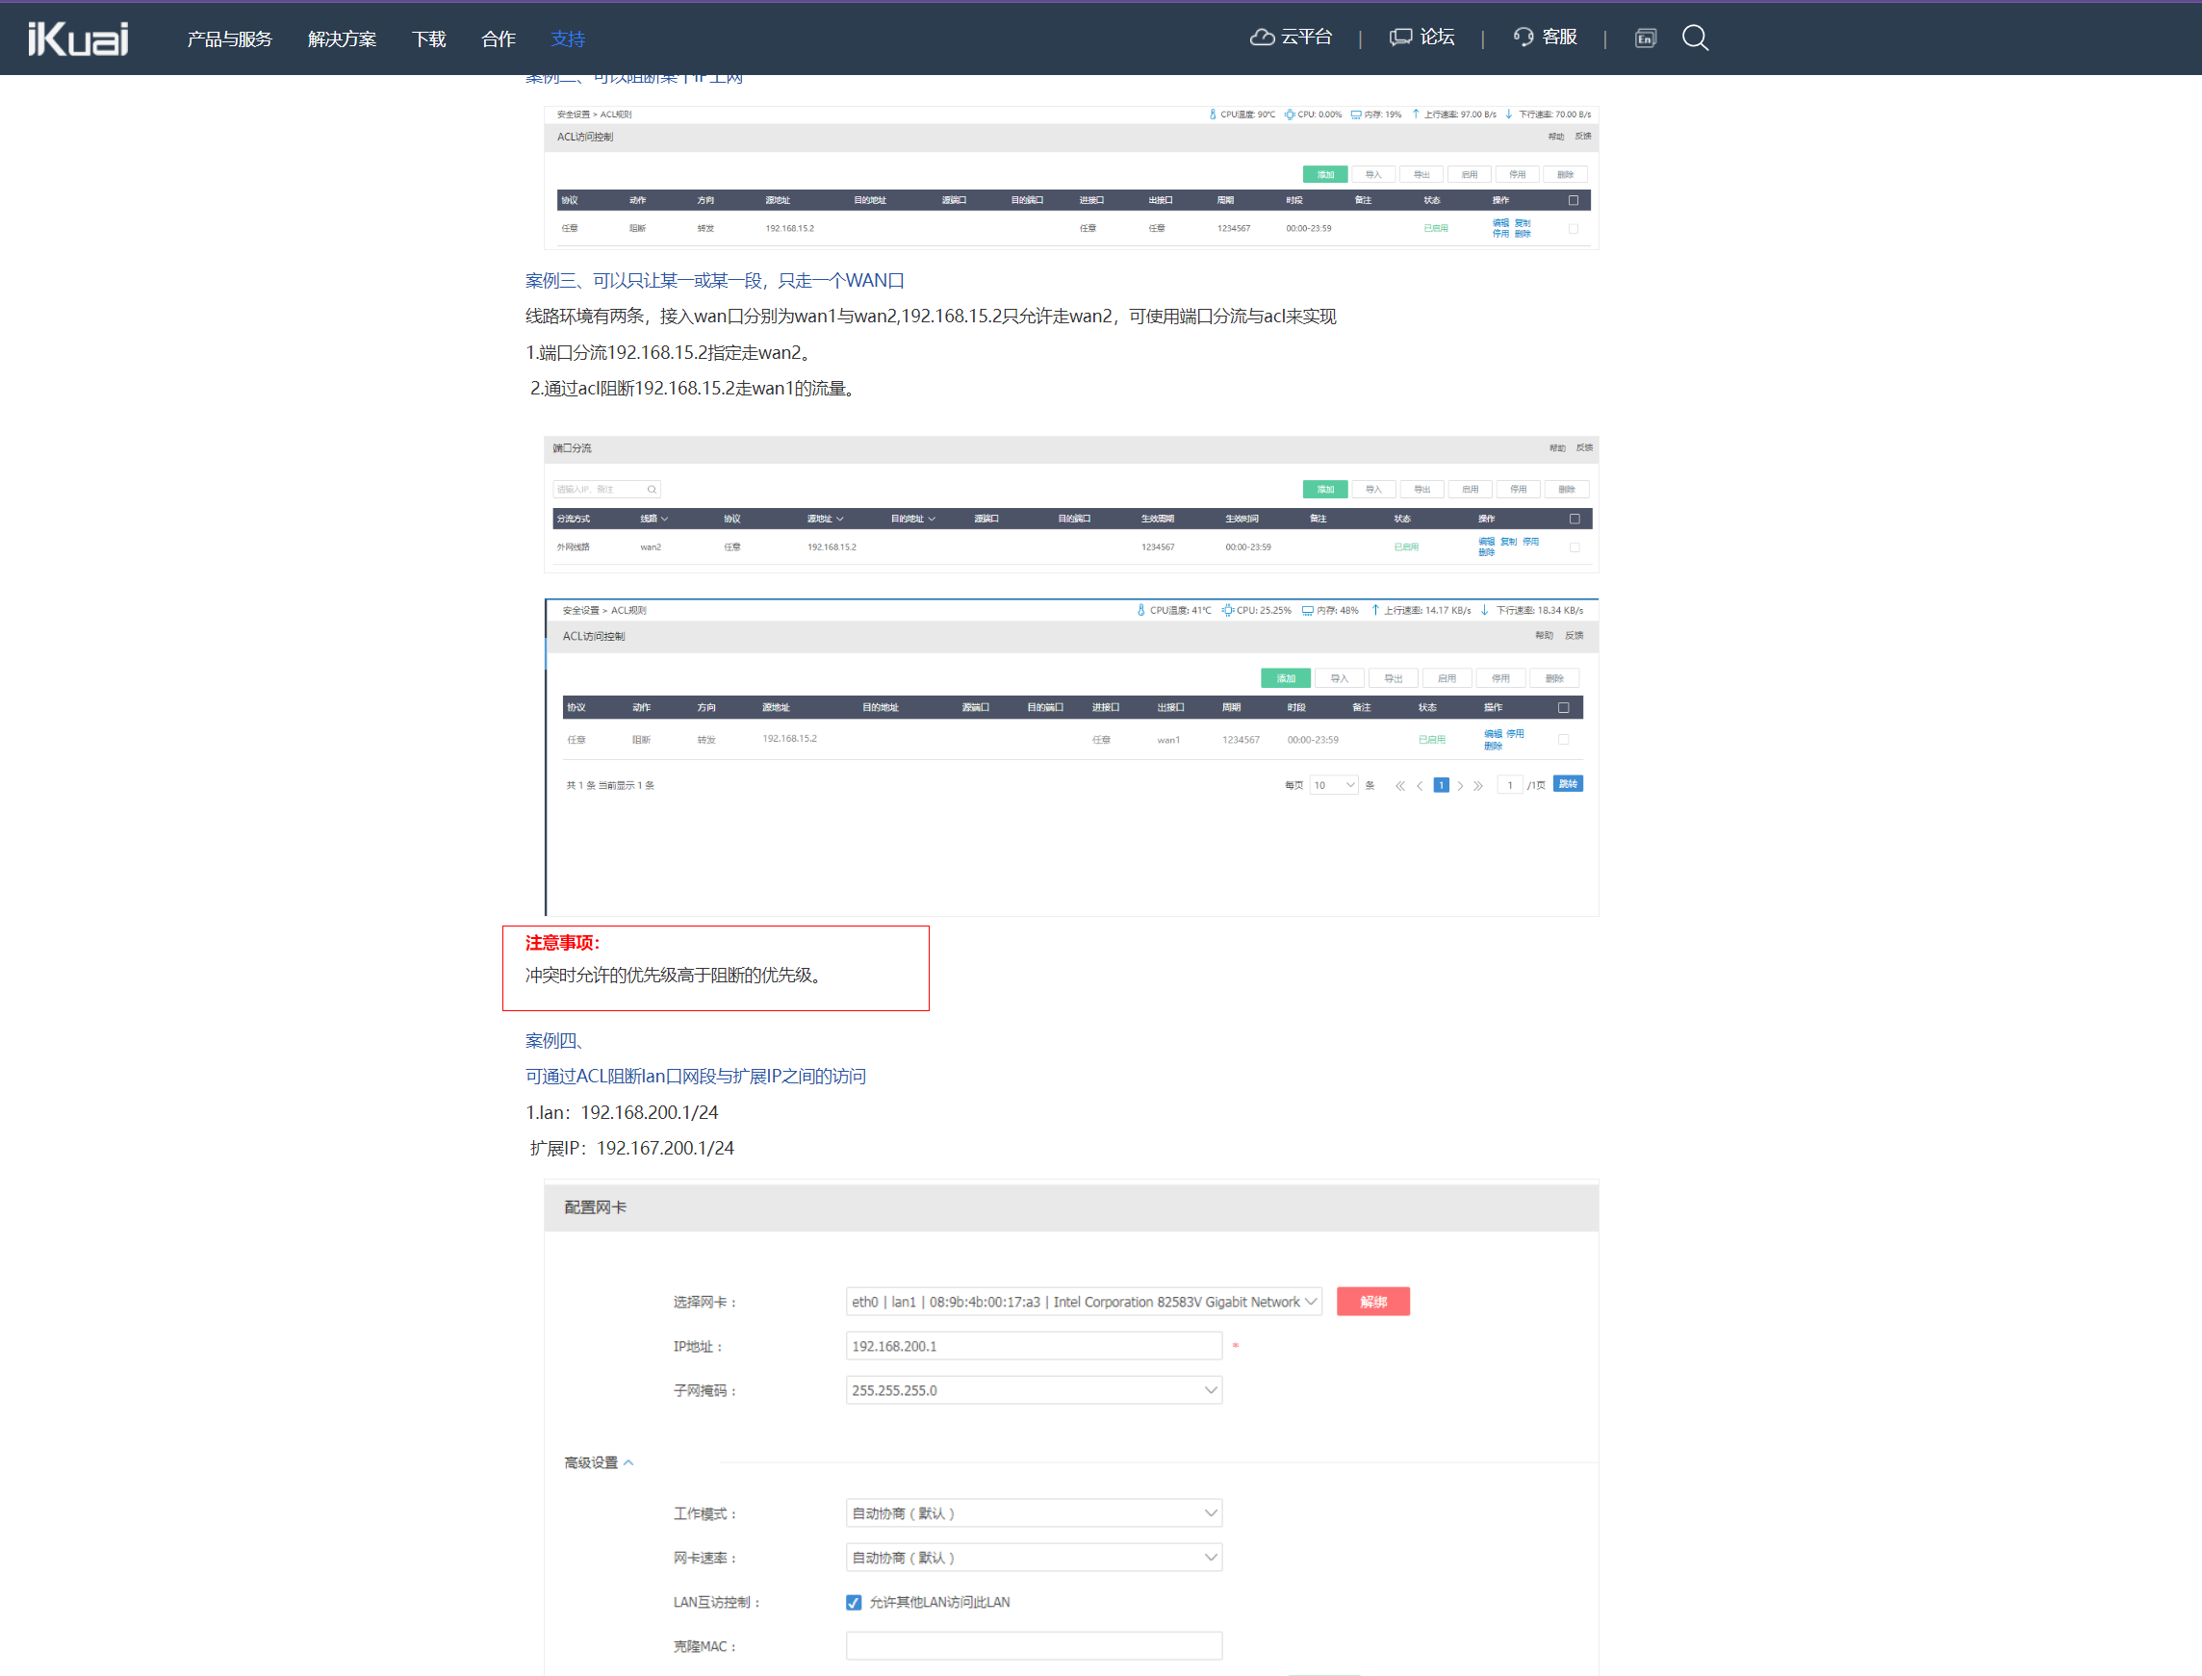Click search icon in port diversion filter
This screenshot has width=2202, height=1676.
point(652,489)
